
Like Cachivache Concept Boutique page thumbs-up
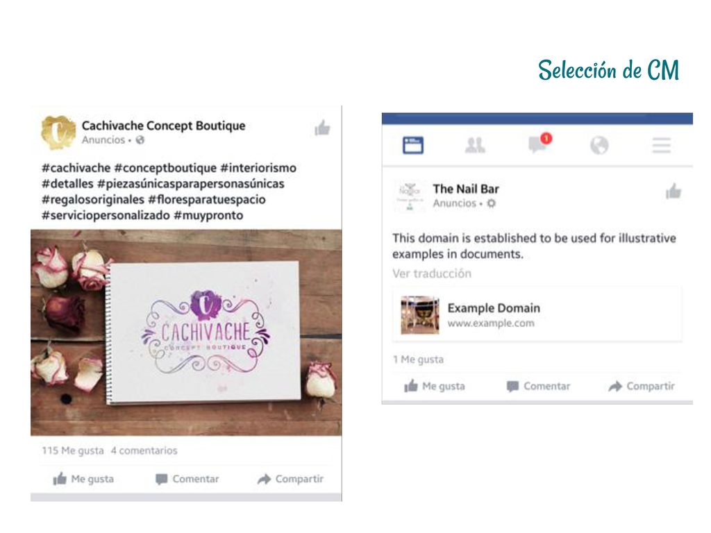point(322,128)
